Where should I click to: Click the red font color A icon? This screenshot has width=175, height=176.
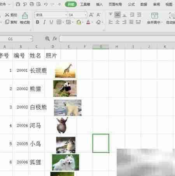(x=88, y=22)
